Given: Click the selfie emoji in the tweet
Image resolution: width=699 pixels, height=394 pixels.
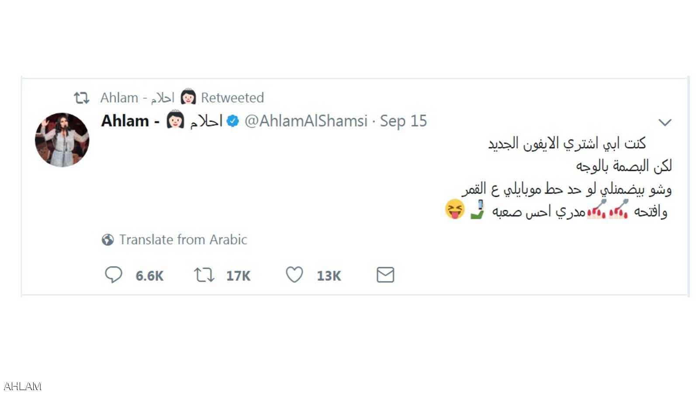Looking at the screenshot, I should [x=478, y=209].
